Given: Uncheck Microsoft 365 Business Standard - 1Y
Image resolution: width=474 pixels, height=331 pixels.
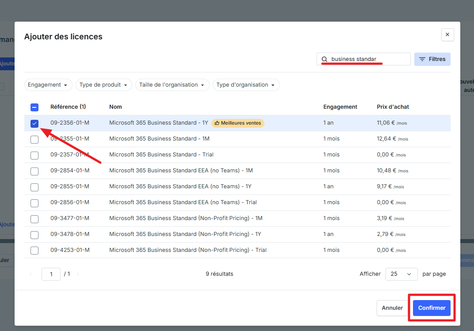Looking at the screenshot, I should pos(34,124).
